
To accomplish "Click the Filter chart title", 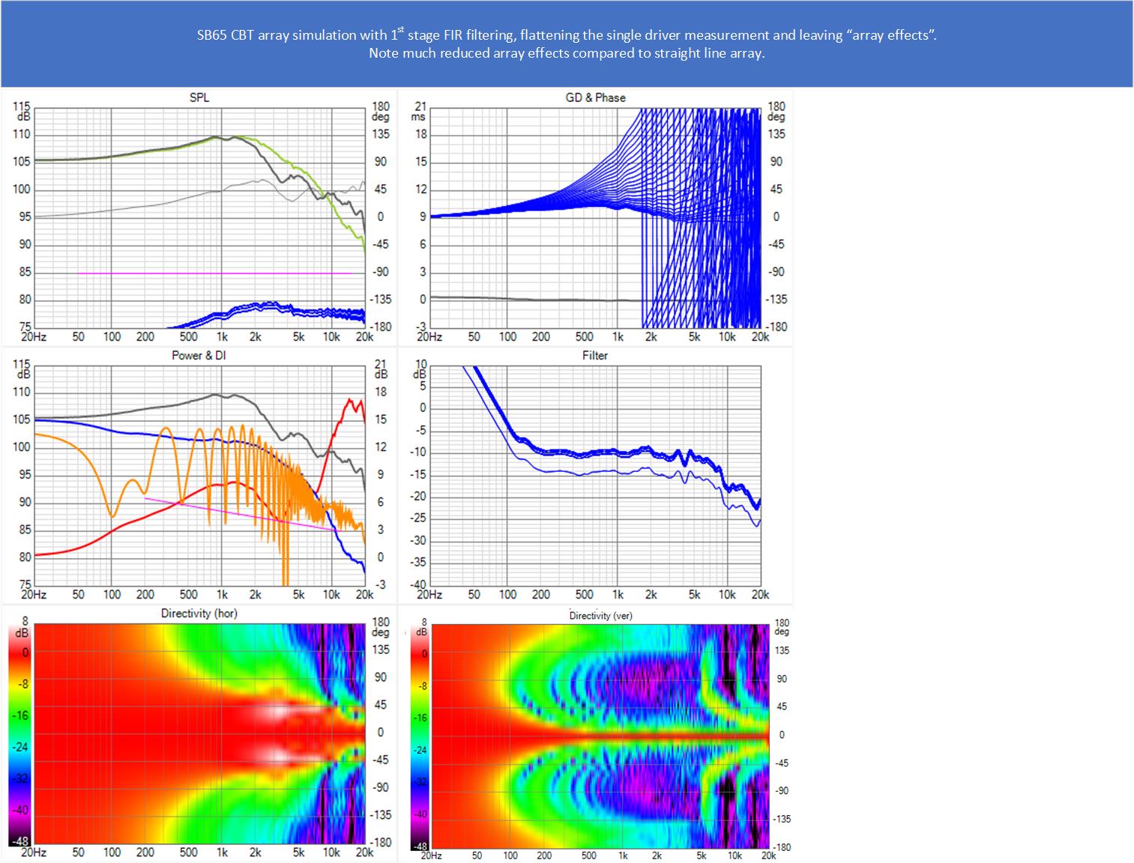I will tap(595, 355).
